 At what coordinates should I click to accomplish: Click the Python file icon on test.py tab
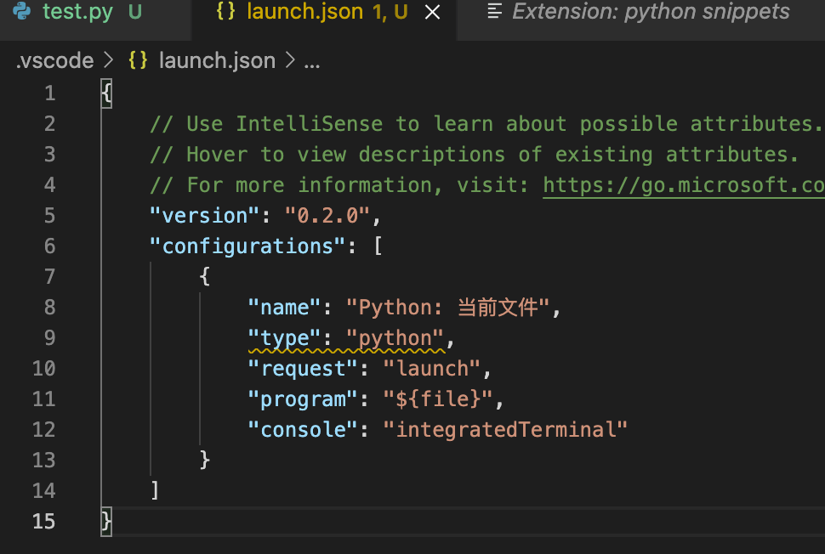20,12
